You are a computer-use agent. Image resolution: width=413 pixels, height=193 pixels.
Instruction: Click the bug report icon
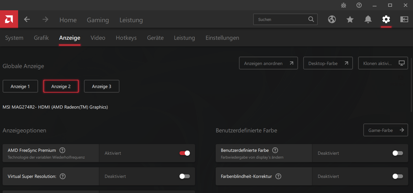coord(344,5)
